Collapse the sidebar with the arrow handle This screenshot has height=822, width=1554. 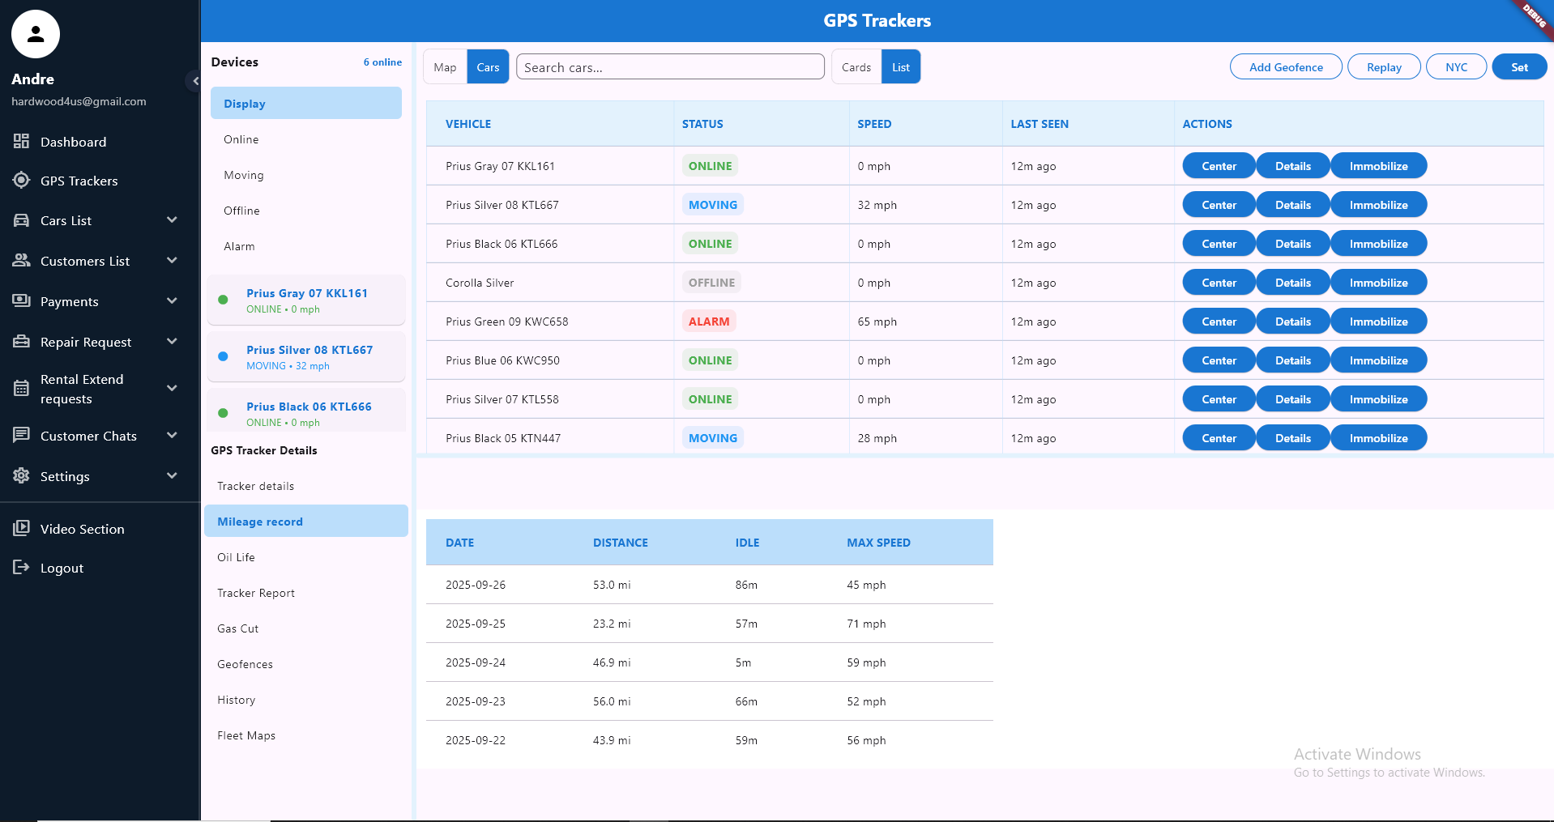(x=194, y=81)
